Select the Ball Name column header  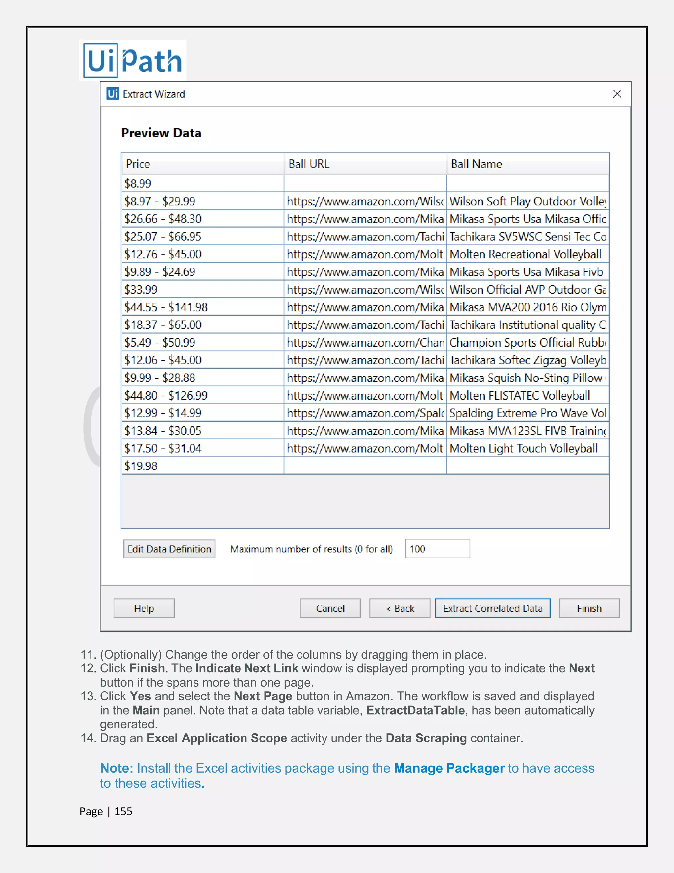click(x=528, y=164)
